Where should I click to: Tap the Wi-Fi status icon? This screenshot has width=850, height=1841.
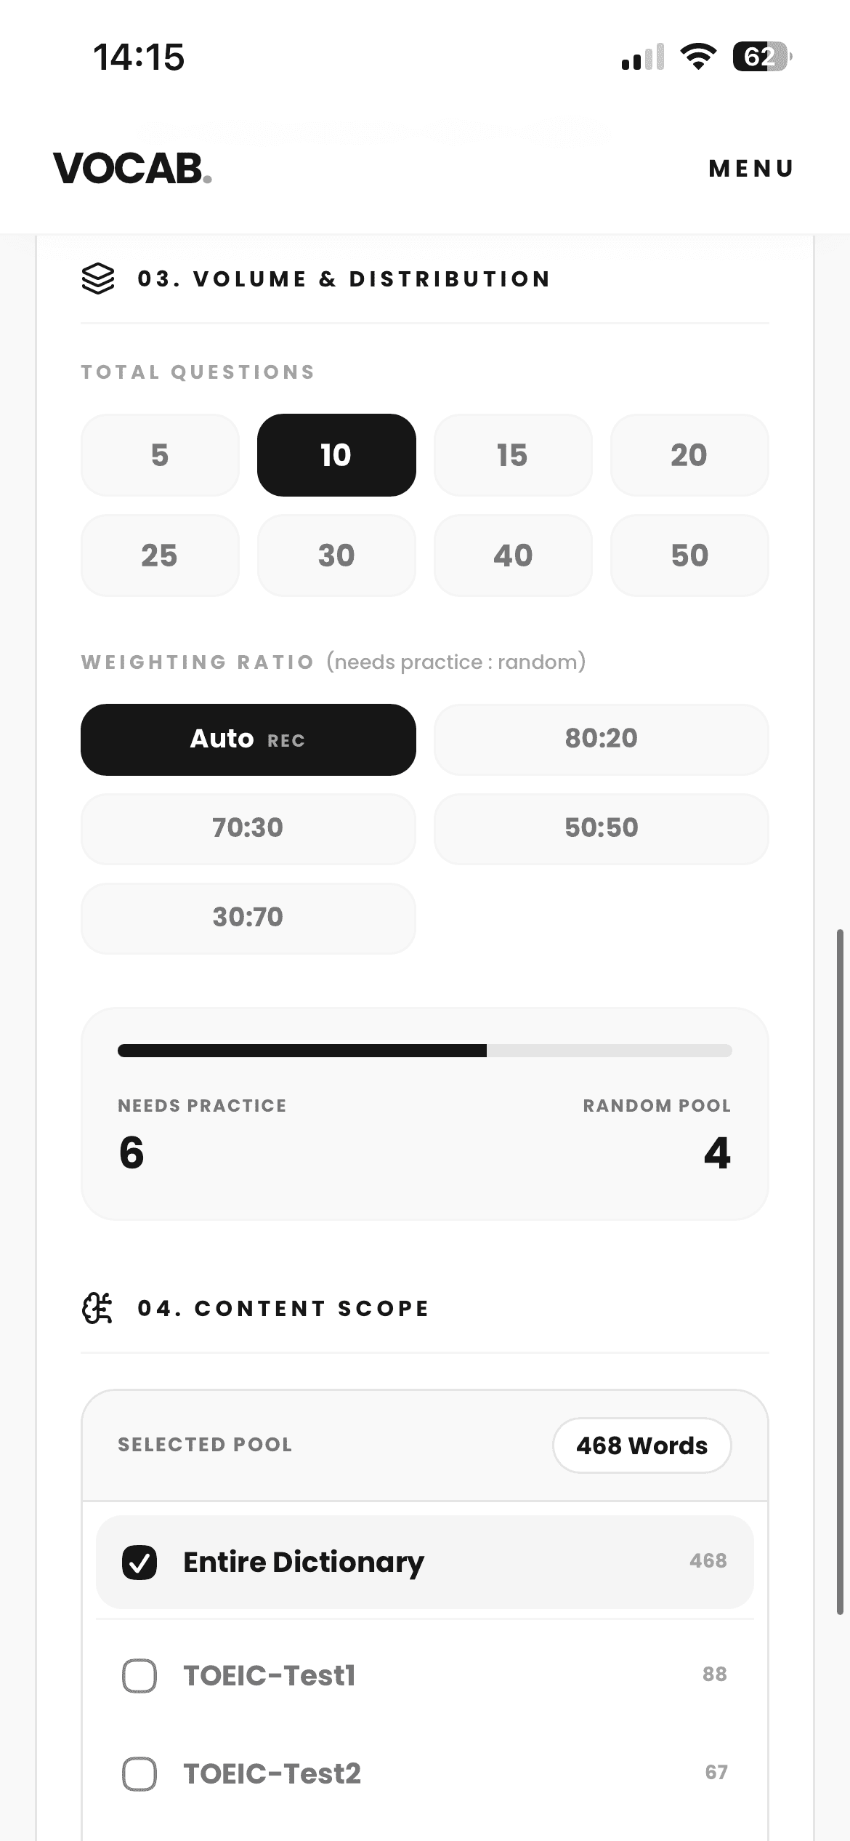pyautogui.click(x=697, y=57)
